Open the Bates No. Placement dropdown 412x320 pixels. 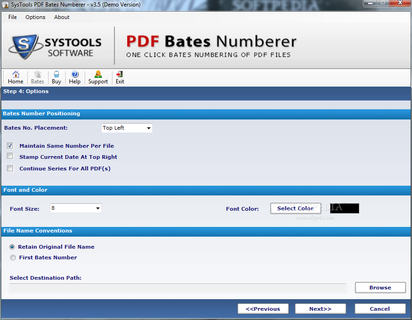[127, 128]
